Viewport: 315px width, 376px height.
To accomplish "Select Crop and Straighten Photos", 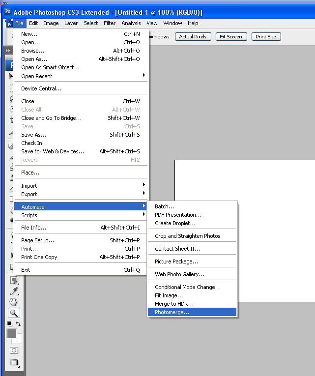I will pyautogui.click(x=192, y=236).
